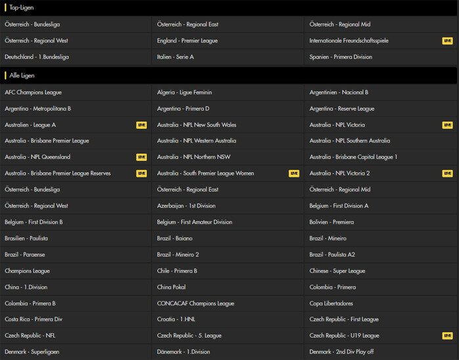Open AFC Champions League
This screenshot has height=360, width=459.
[x=76, y=92]
